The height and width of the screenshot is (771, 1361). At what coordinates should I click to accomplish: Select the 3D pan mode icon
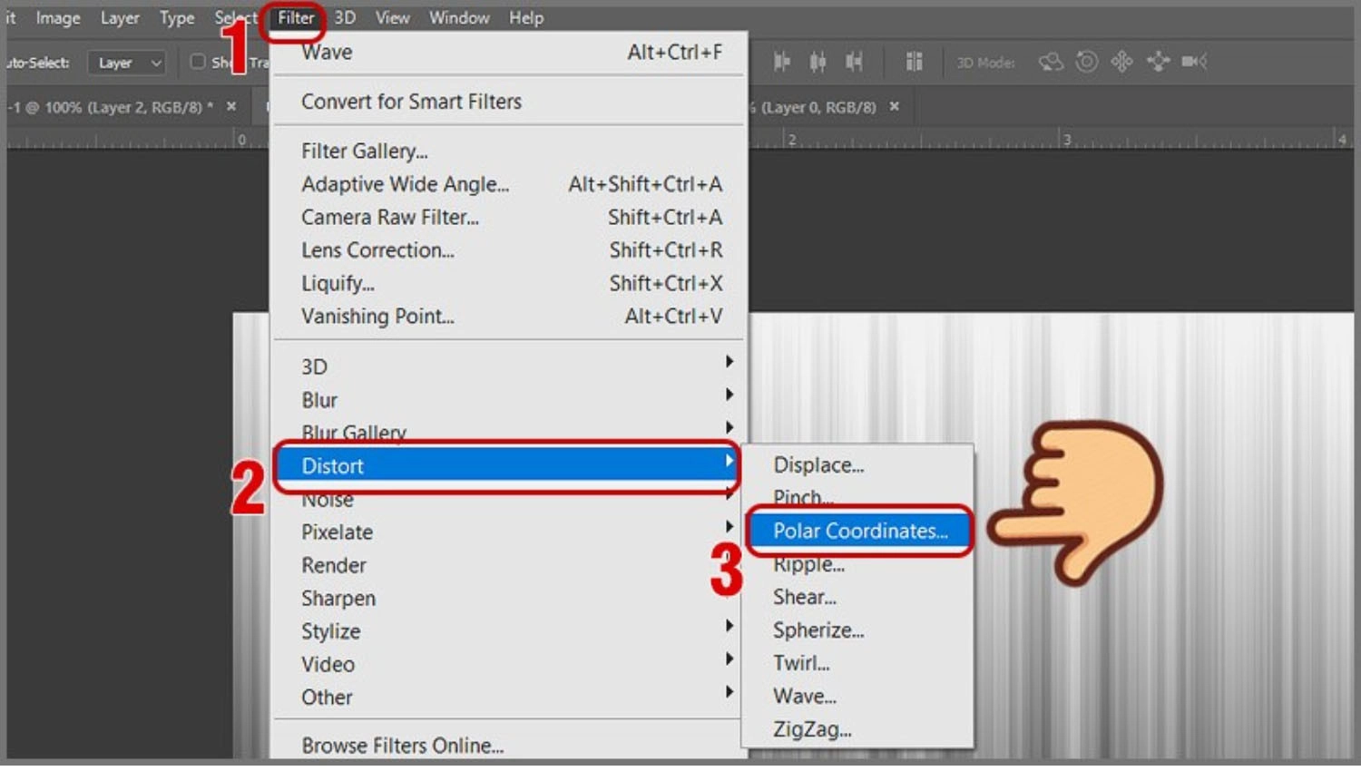pos(1121,62)
